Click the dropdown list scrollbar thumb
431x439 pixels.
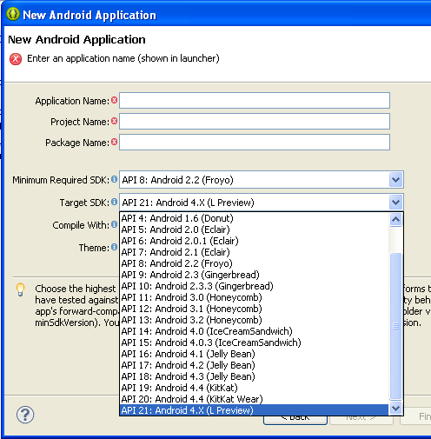click(395, 326)
